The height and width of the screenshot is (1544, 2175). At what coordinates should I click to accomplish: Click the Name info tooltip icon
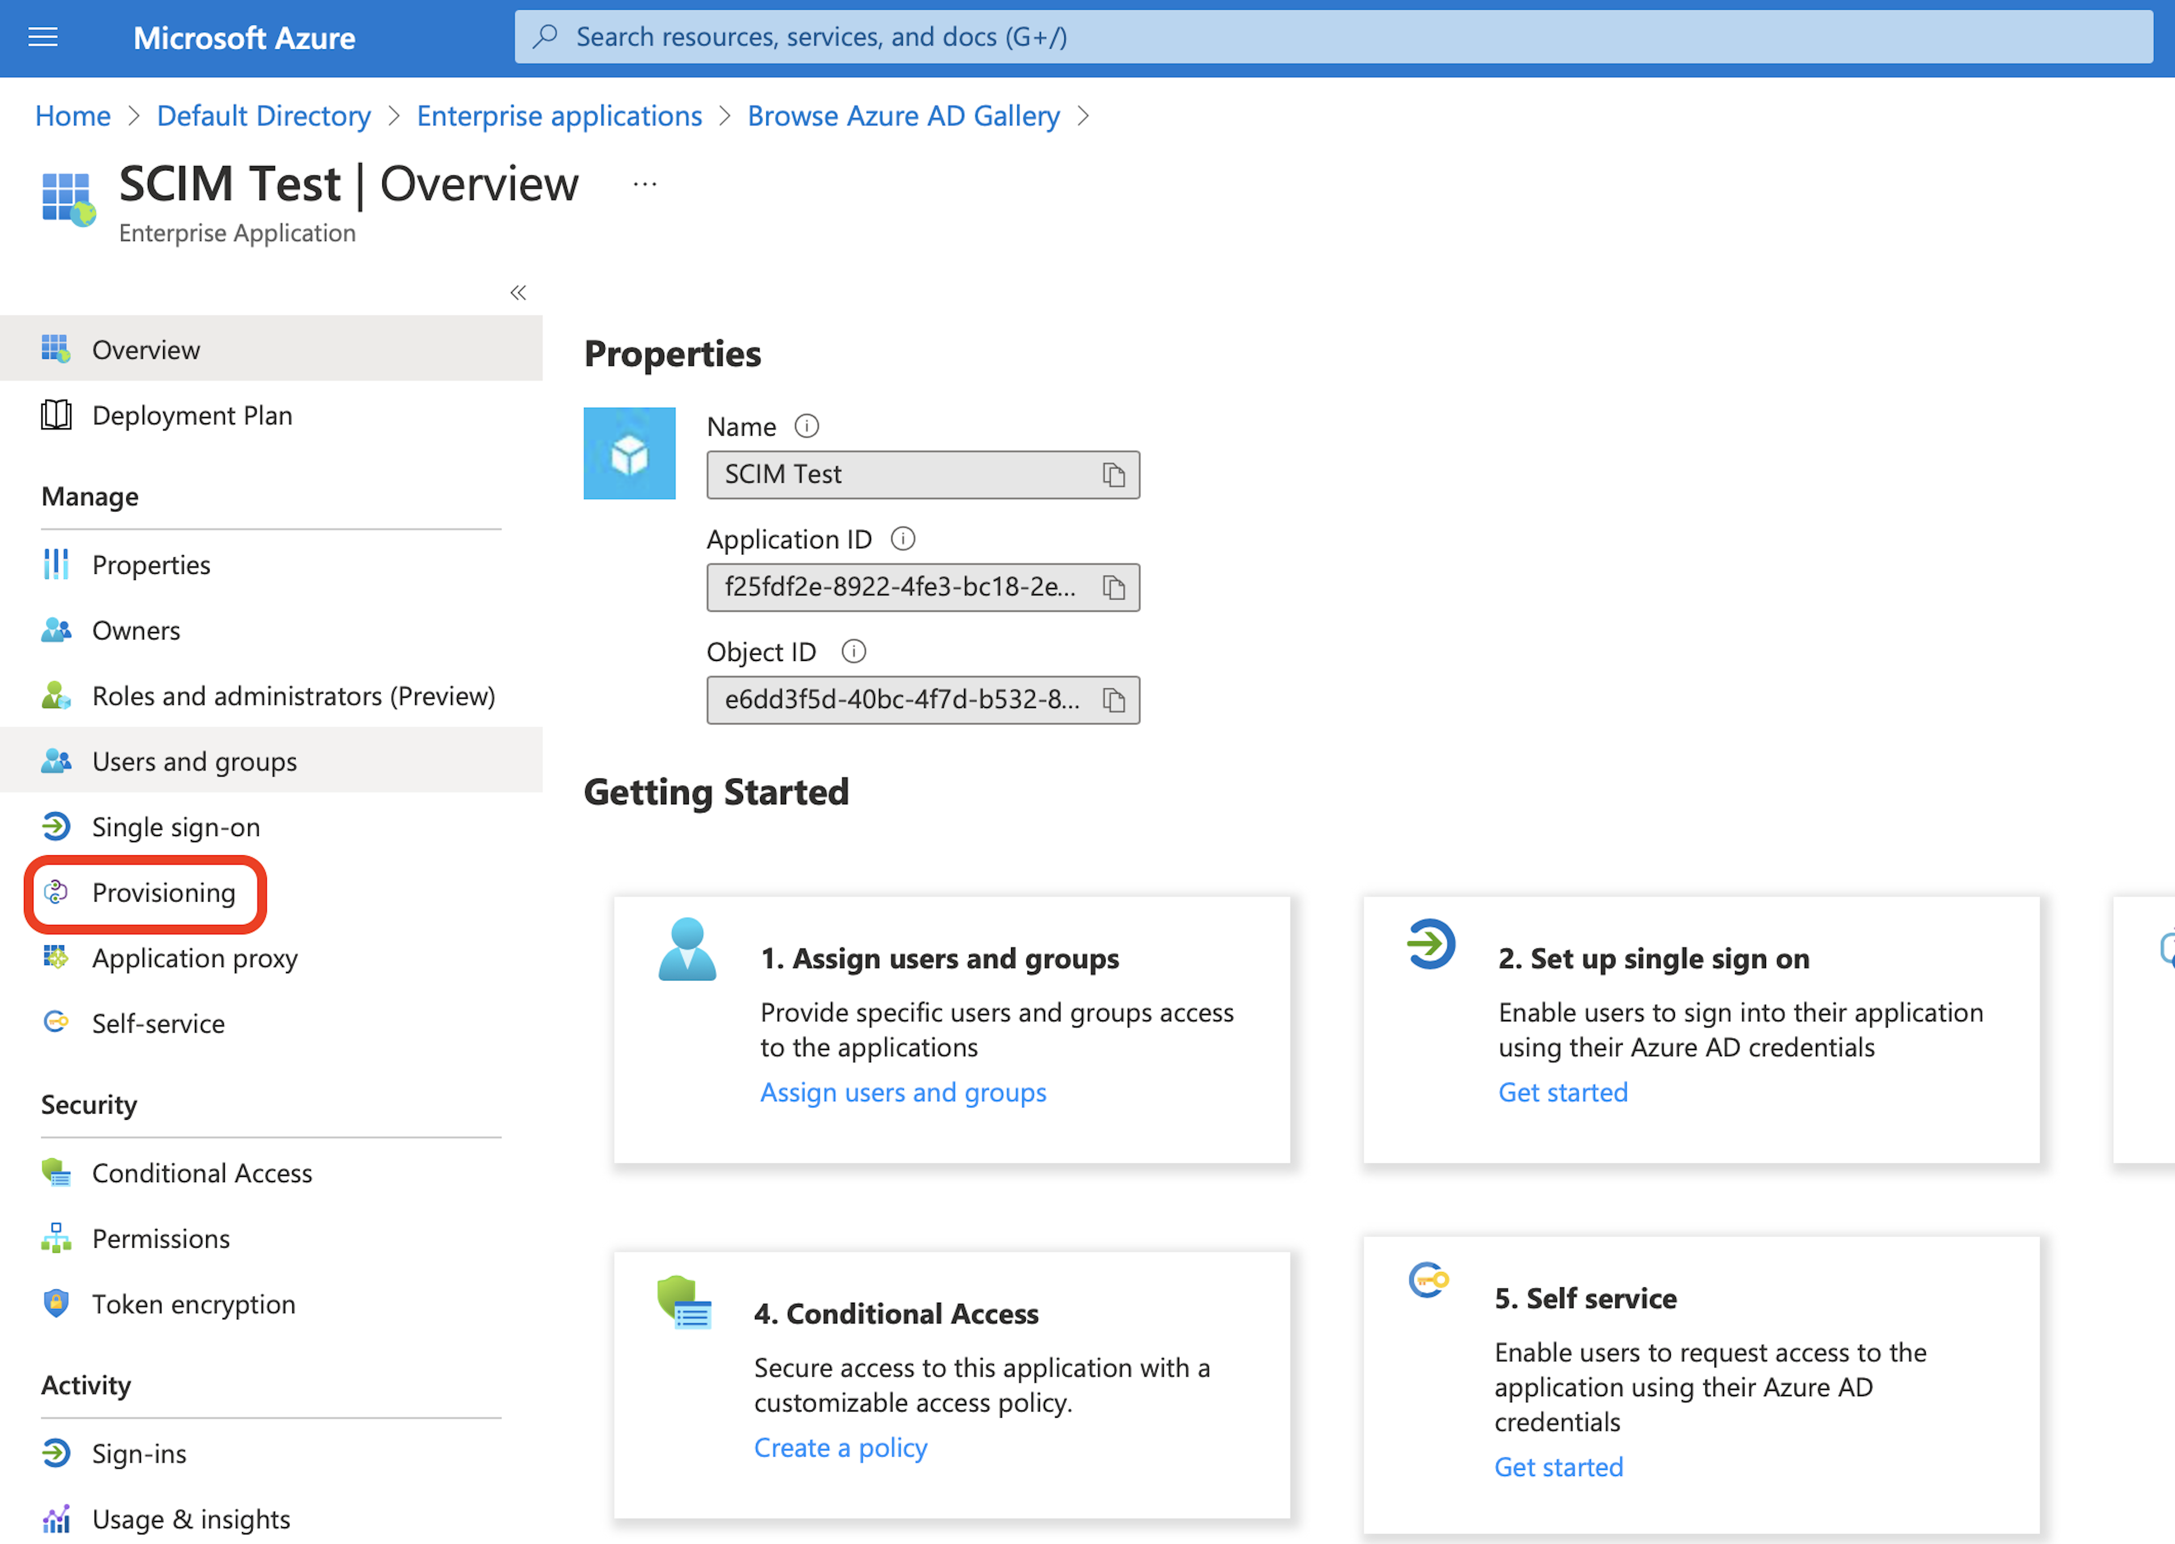tap(806, 426)
